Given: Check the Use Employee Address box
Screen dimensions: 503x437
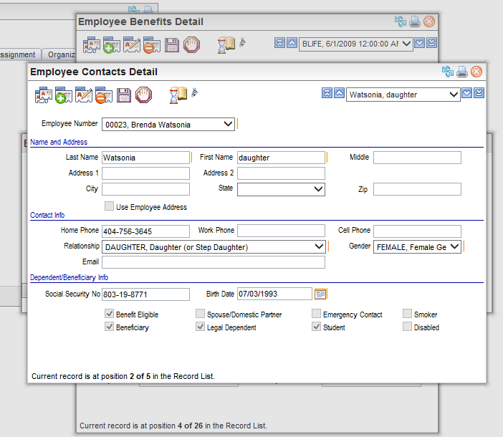Looking at the screenshot, I should click(109, 206).
